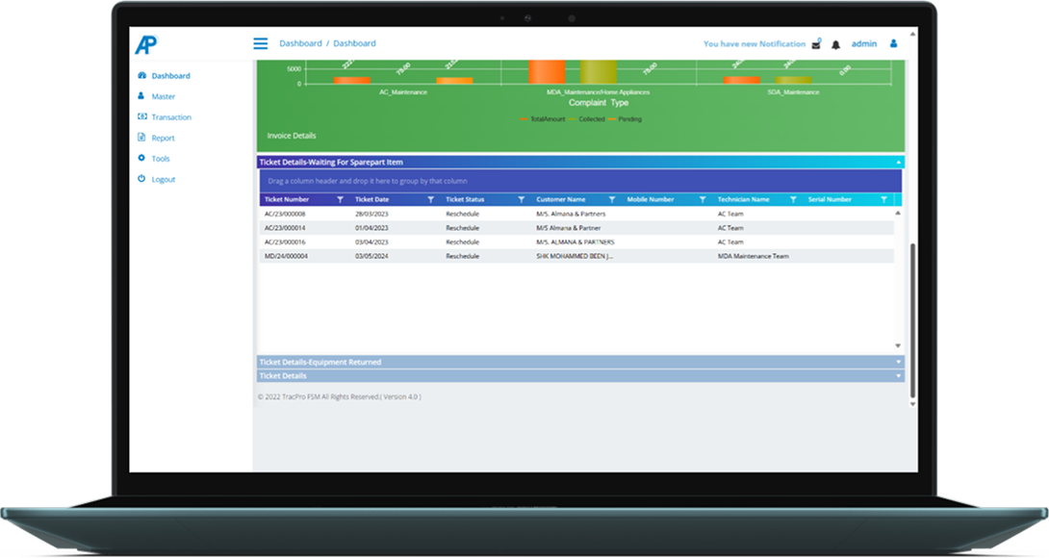Open the Technician Name filter icon

793,199
